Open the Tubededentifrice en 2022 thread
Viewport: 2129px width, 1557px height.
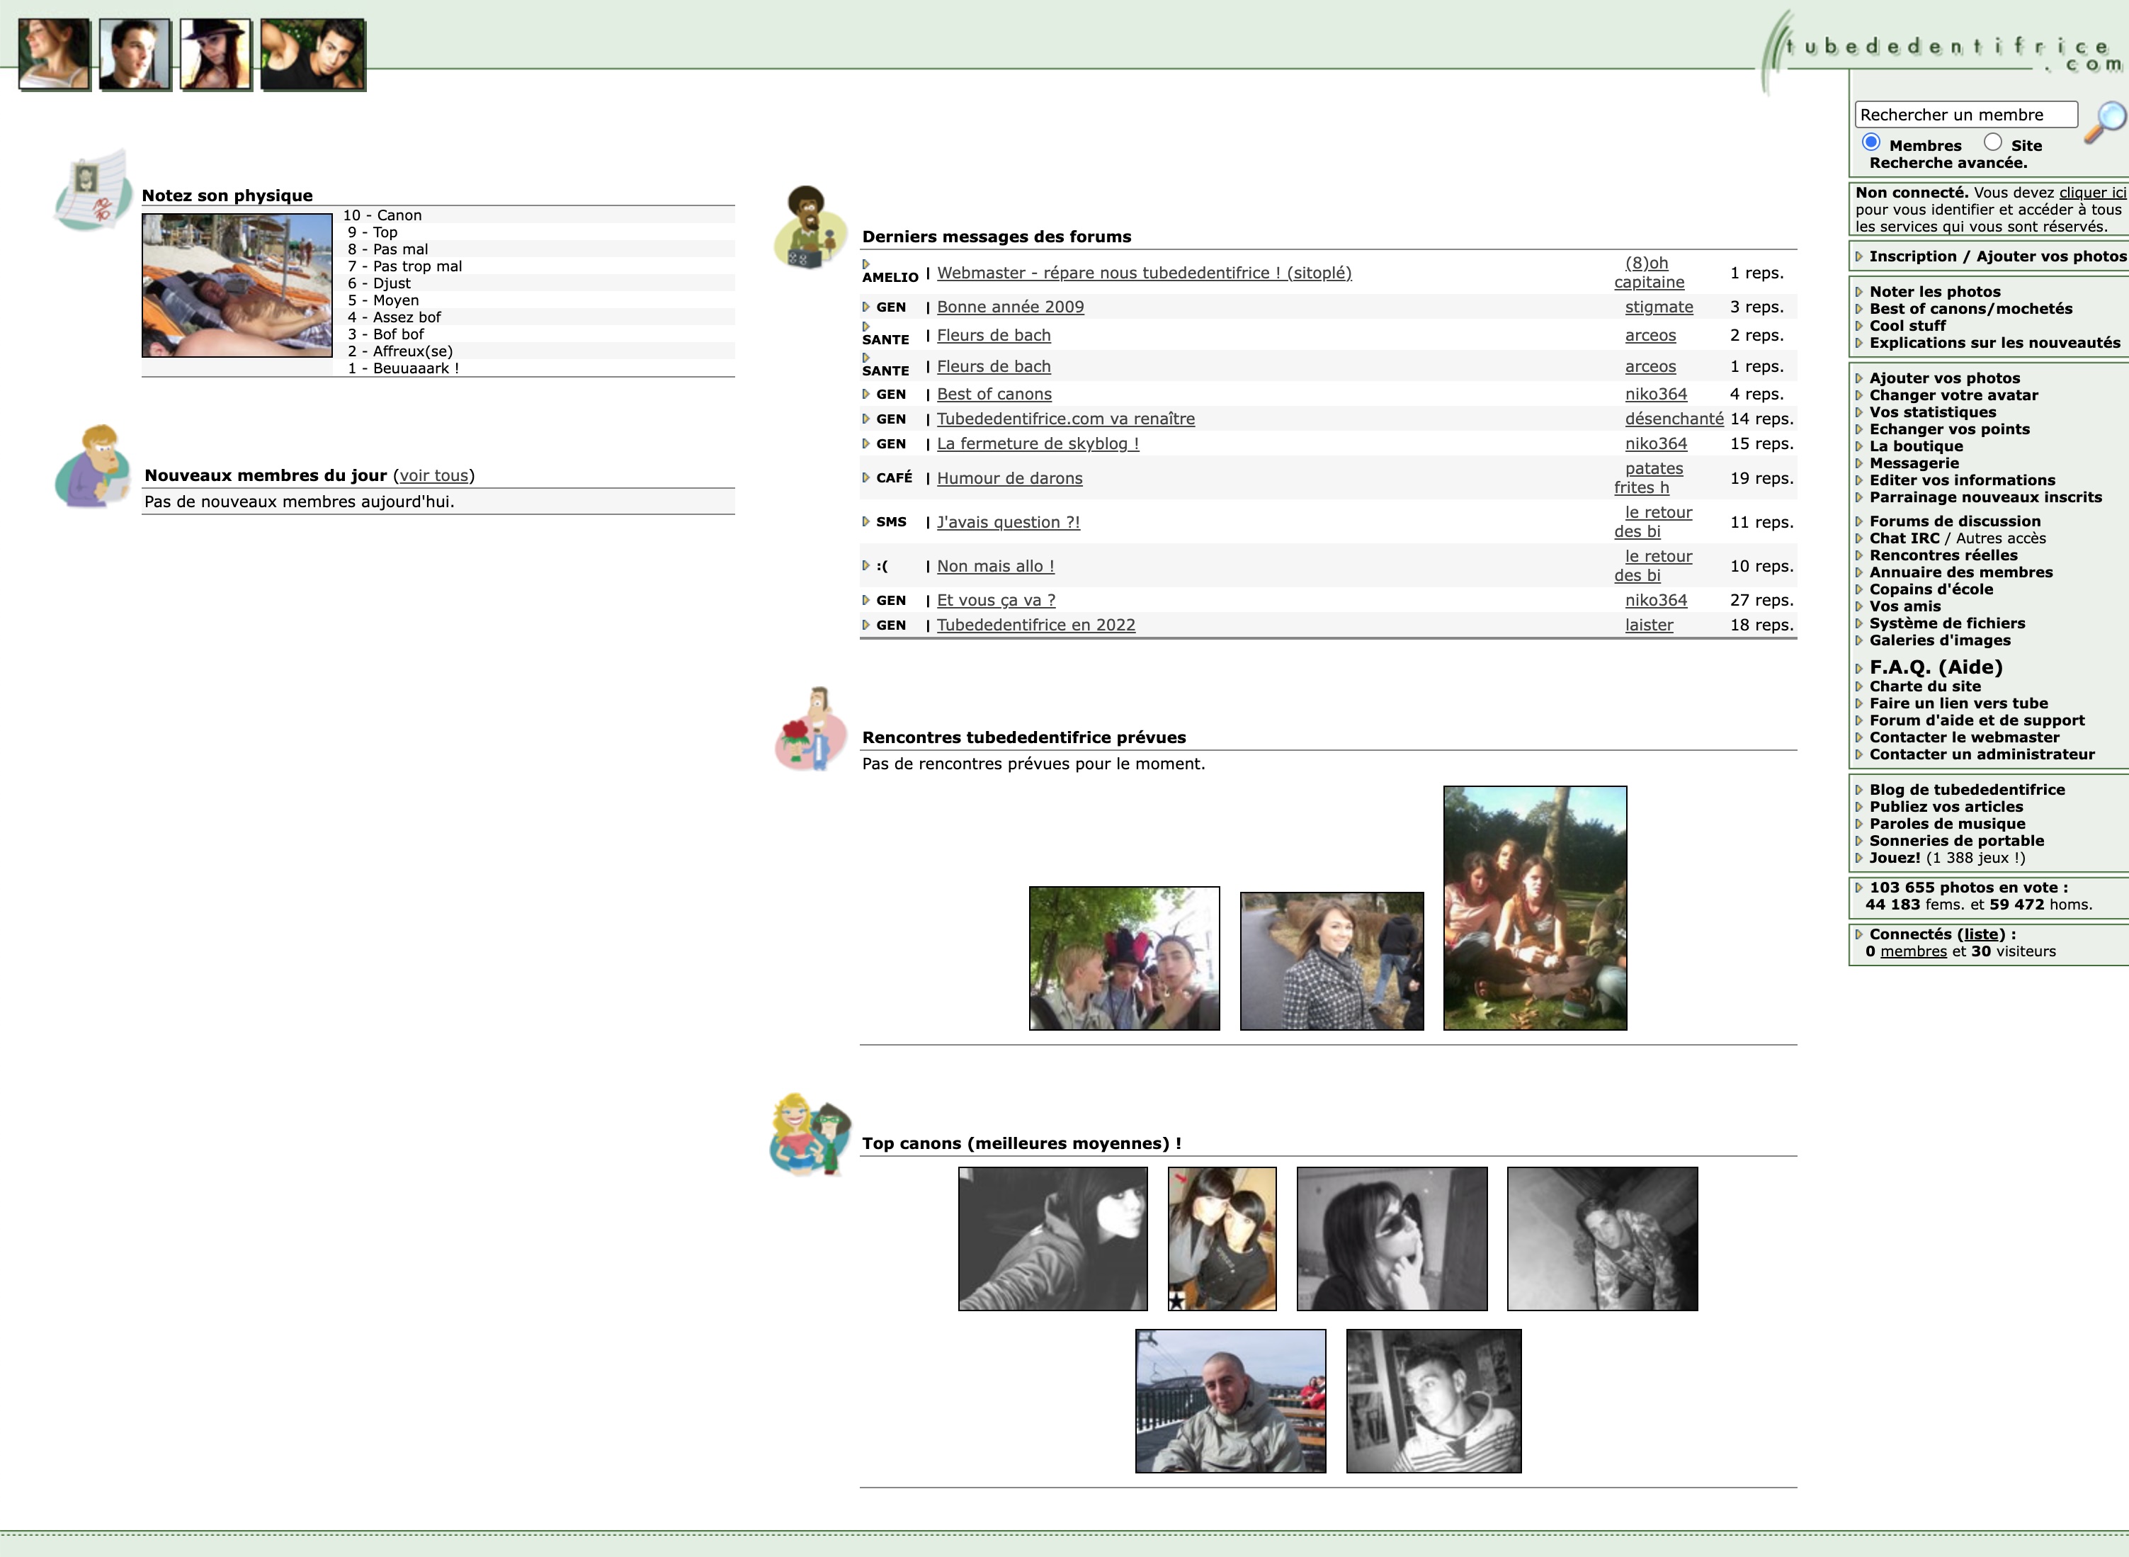tap(1035, 625)
